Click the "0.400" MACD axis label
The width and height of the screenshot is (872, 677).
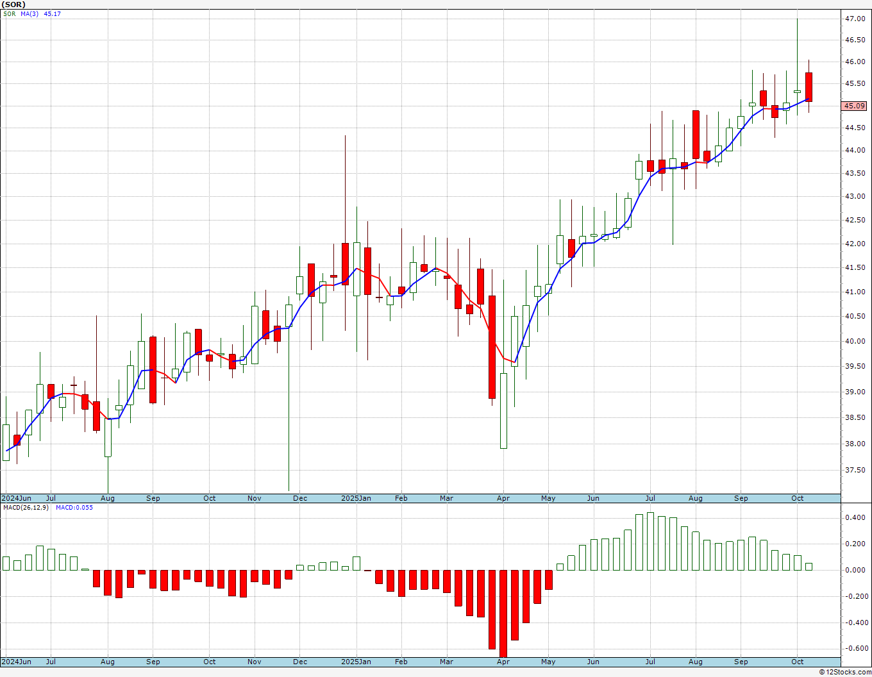[x=855, y=518]
